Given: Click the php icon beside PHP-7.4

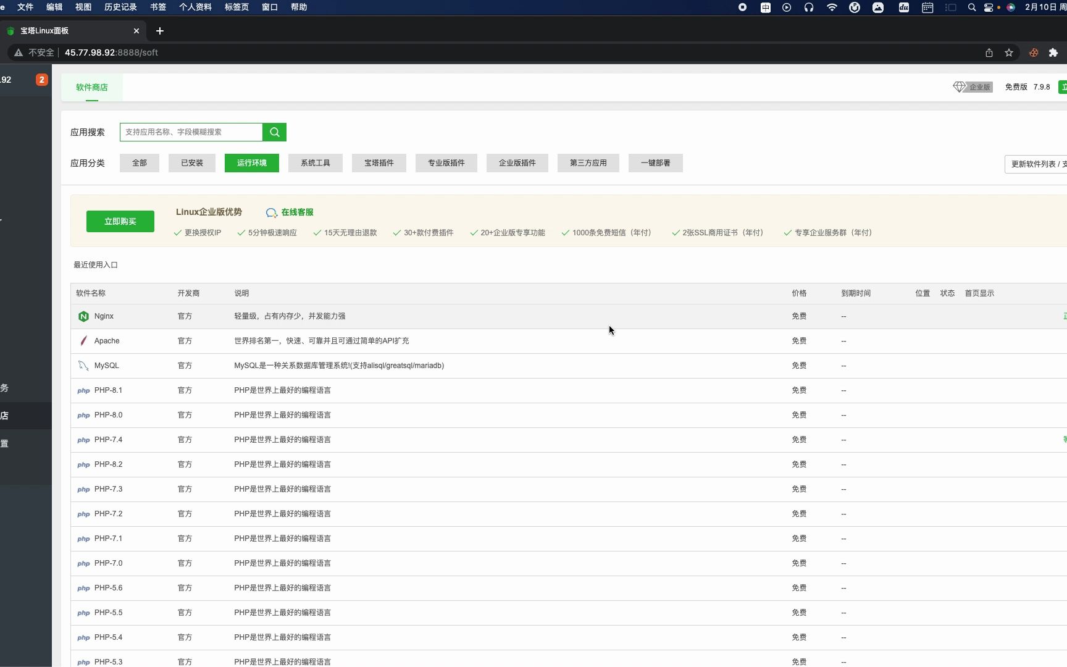Looking at the screenshot, I should coord(83,440).
